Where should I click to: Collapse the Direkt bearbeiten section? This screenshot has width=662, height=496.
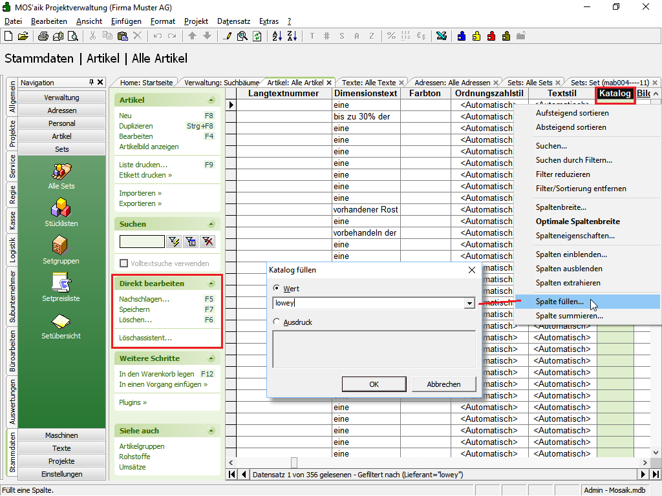click(x=211, y=284)
